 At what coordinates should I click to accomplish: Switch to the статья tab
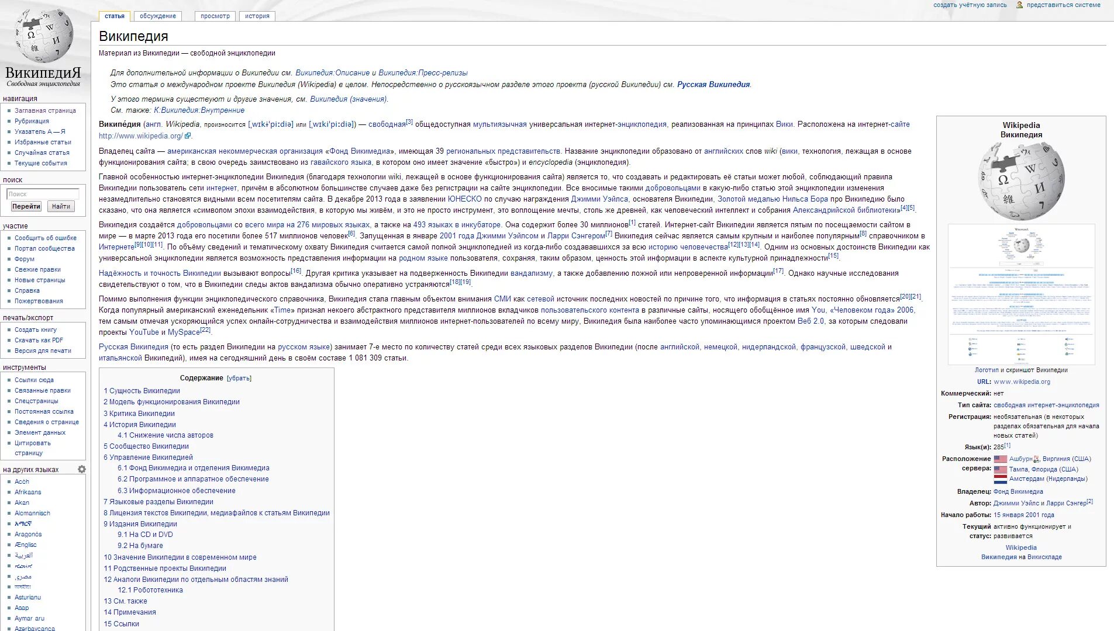115,16
